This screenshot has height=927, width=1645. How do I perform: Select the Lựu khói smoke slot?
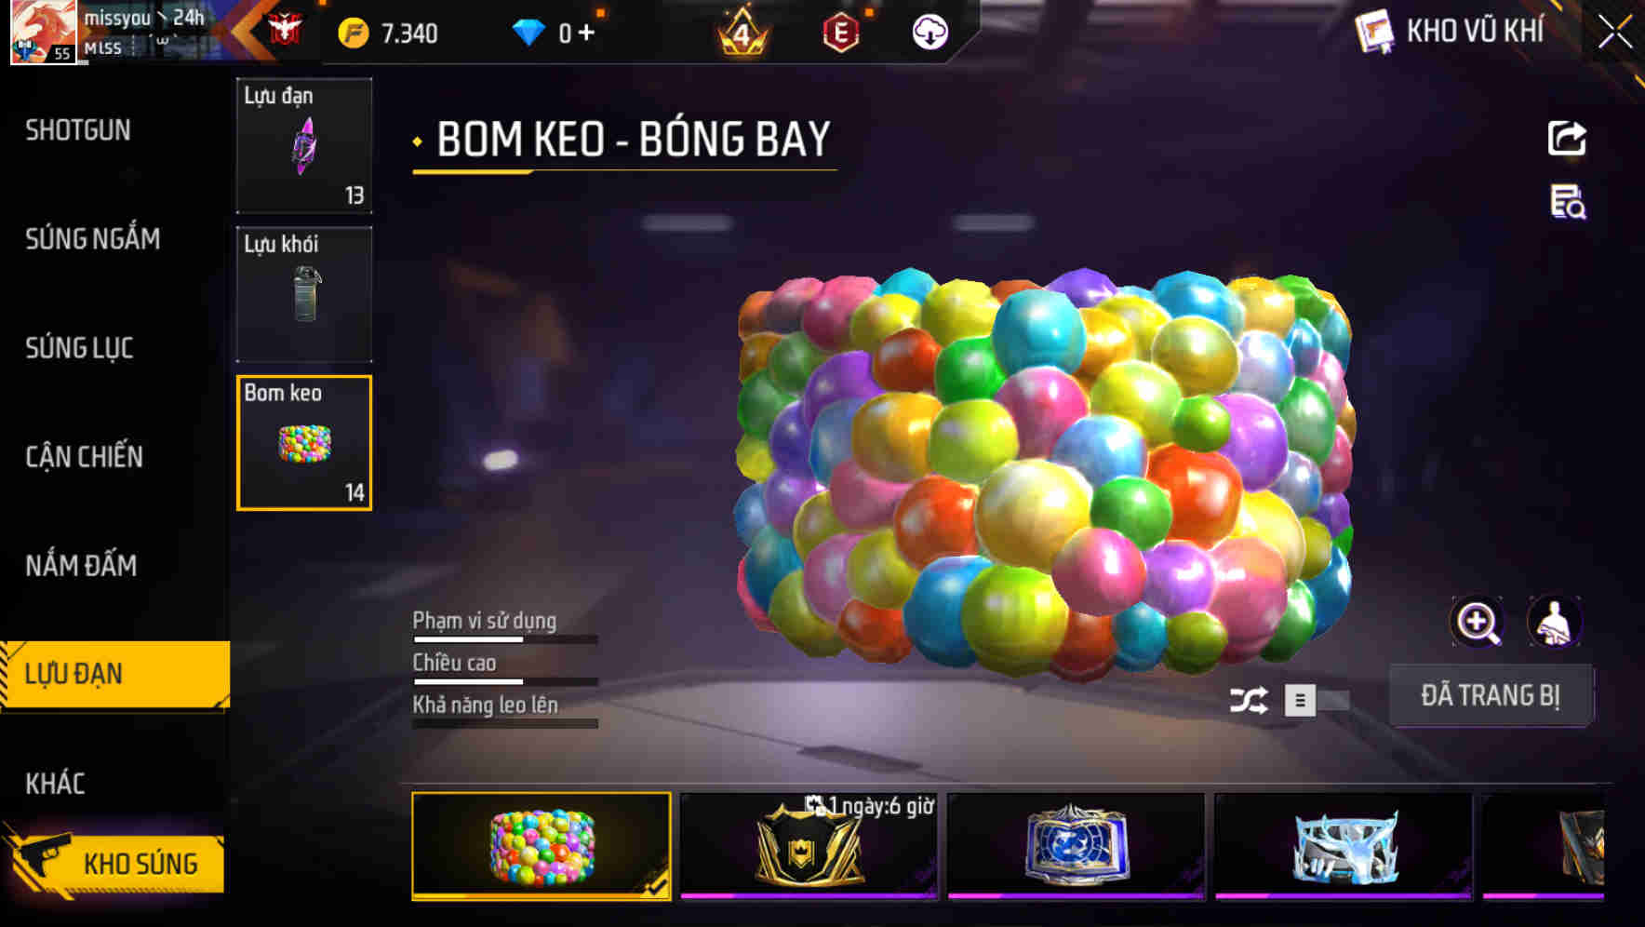tap(304, 294)
